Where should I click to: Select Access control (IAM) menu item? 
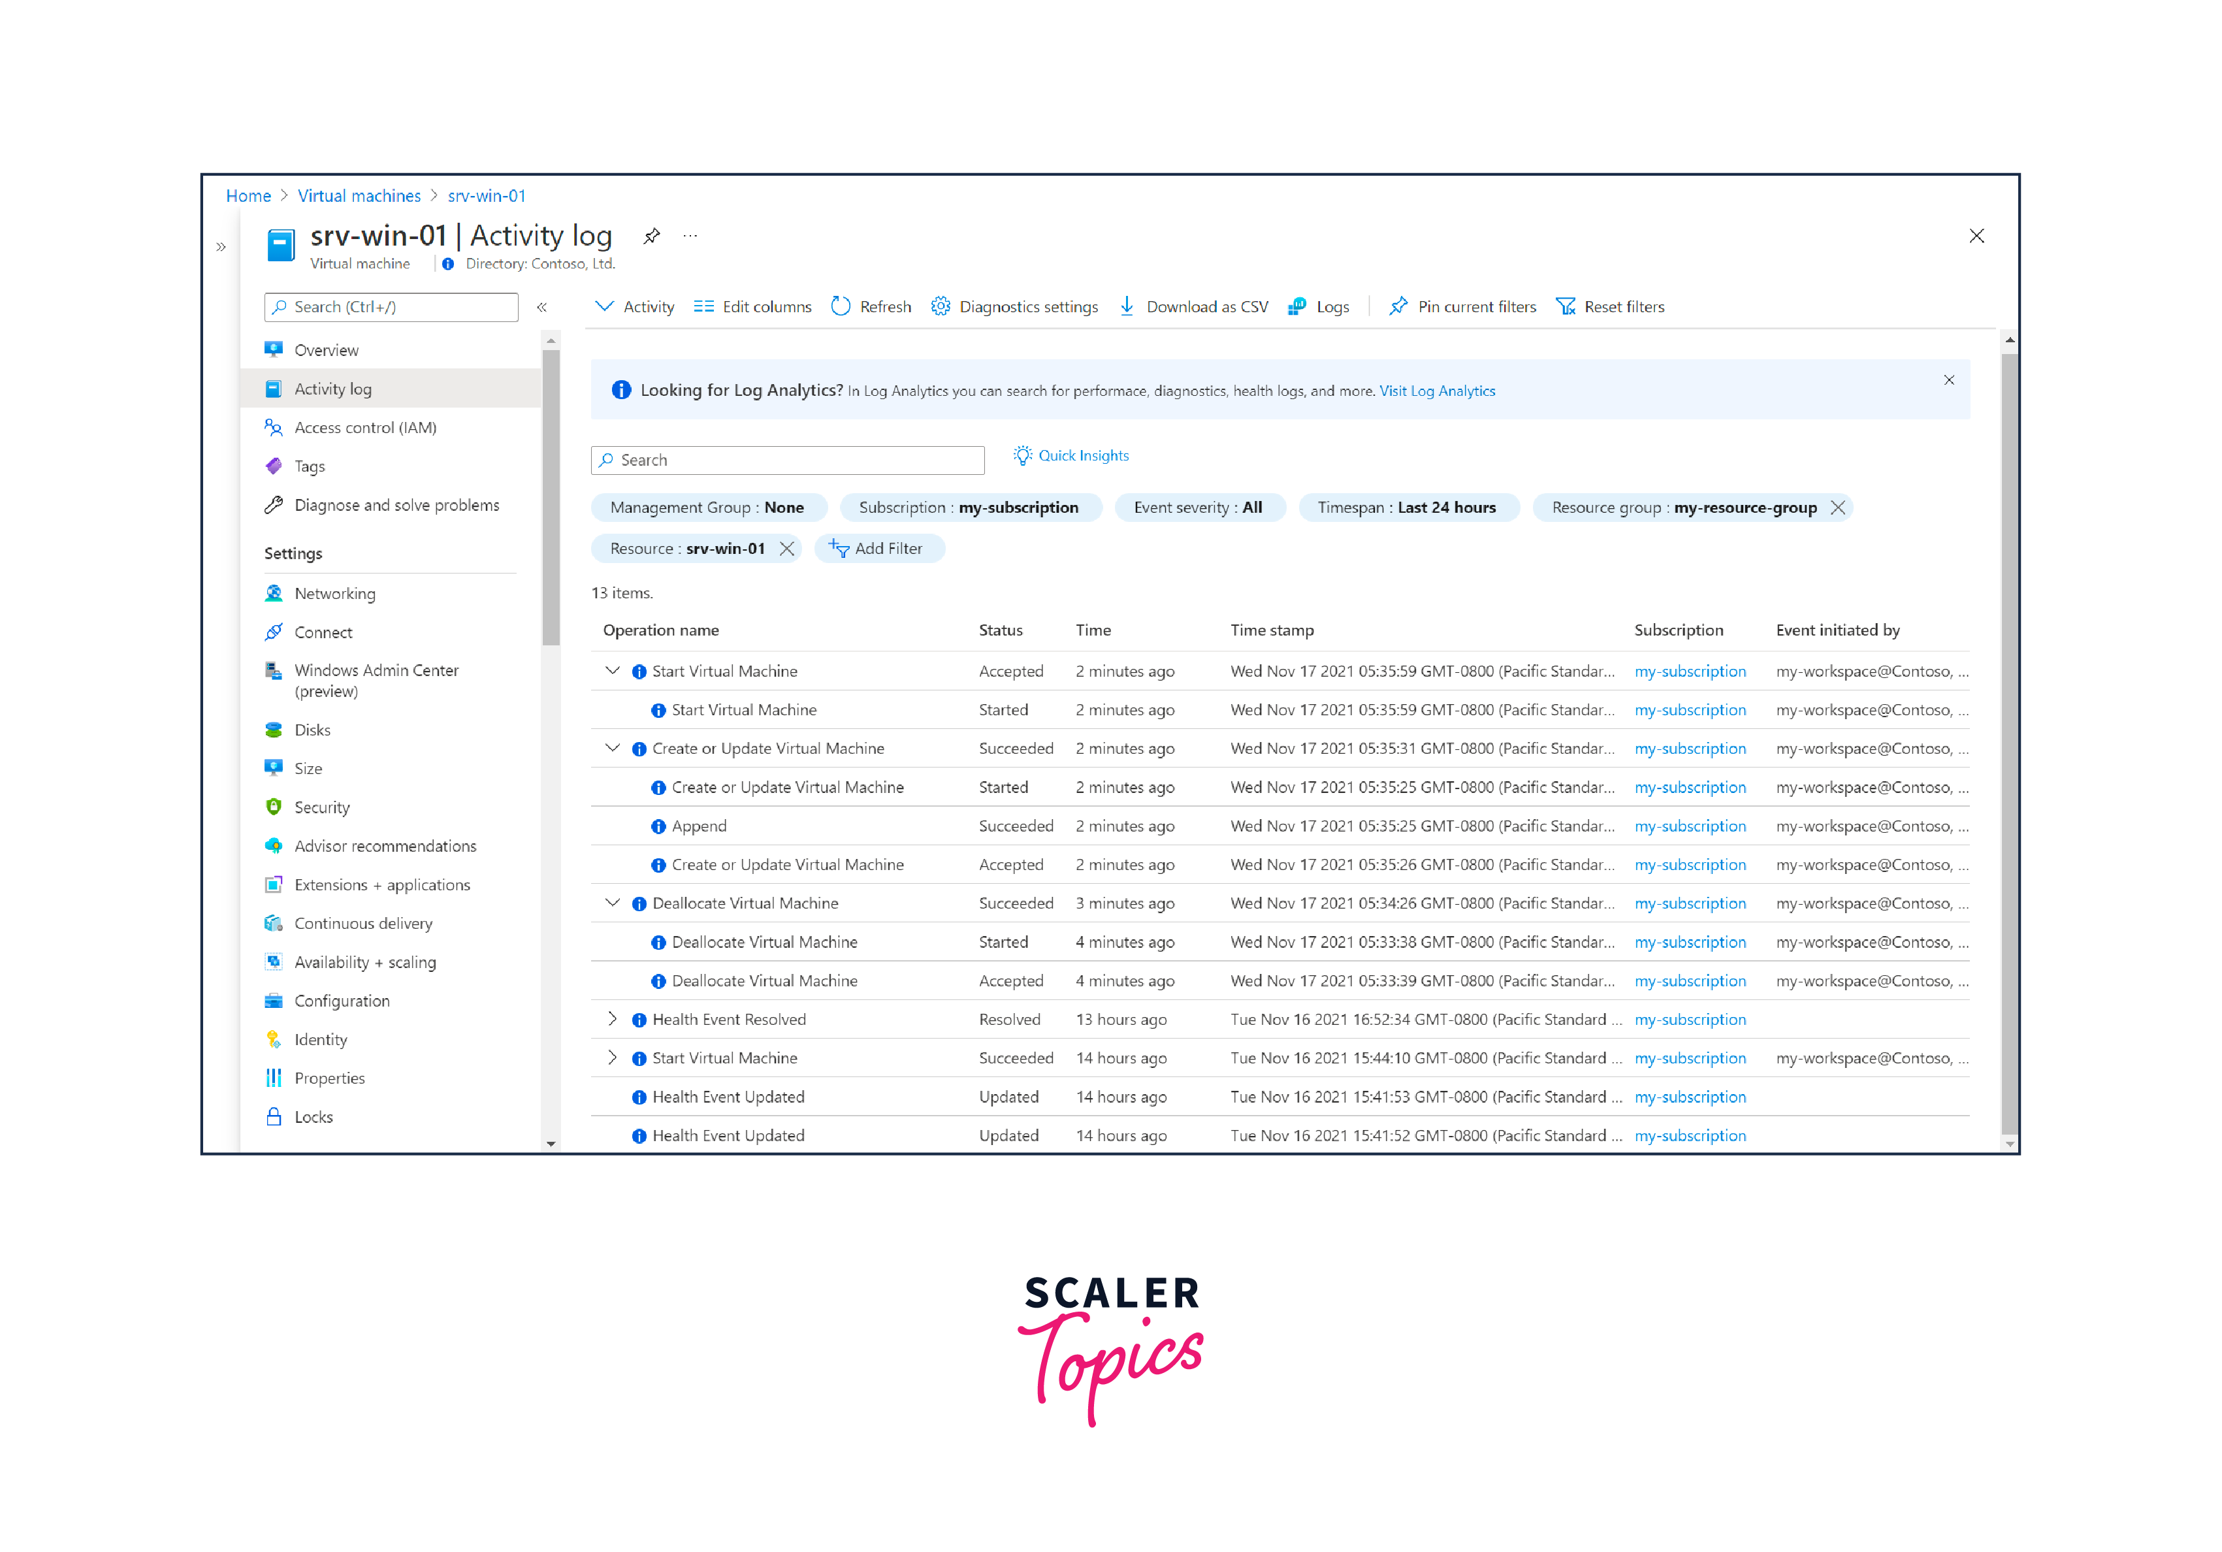[365, 428]
